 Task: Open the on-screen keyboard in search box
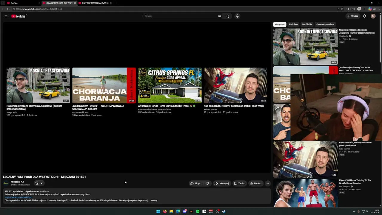219,16
